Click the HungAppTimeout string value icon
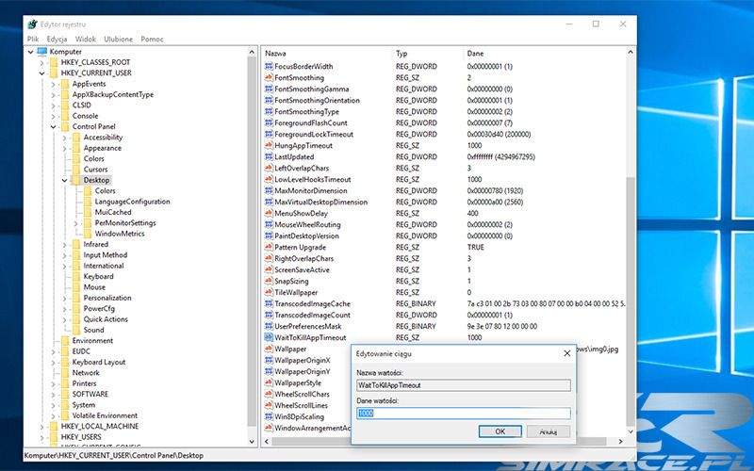754x471 pixels. [x=268, y=146]
